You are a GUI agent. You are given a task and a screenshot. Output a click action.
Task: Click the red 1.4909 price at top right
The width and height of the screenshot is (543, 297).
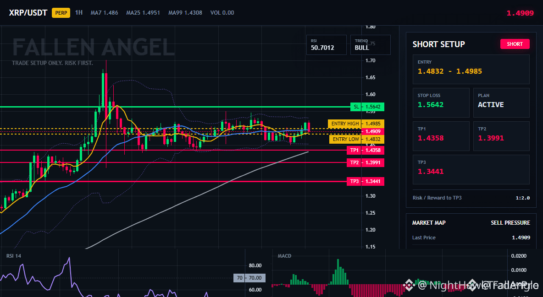tap(520, 13)
